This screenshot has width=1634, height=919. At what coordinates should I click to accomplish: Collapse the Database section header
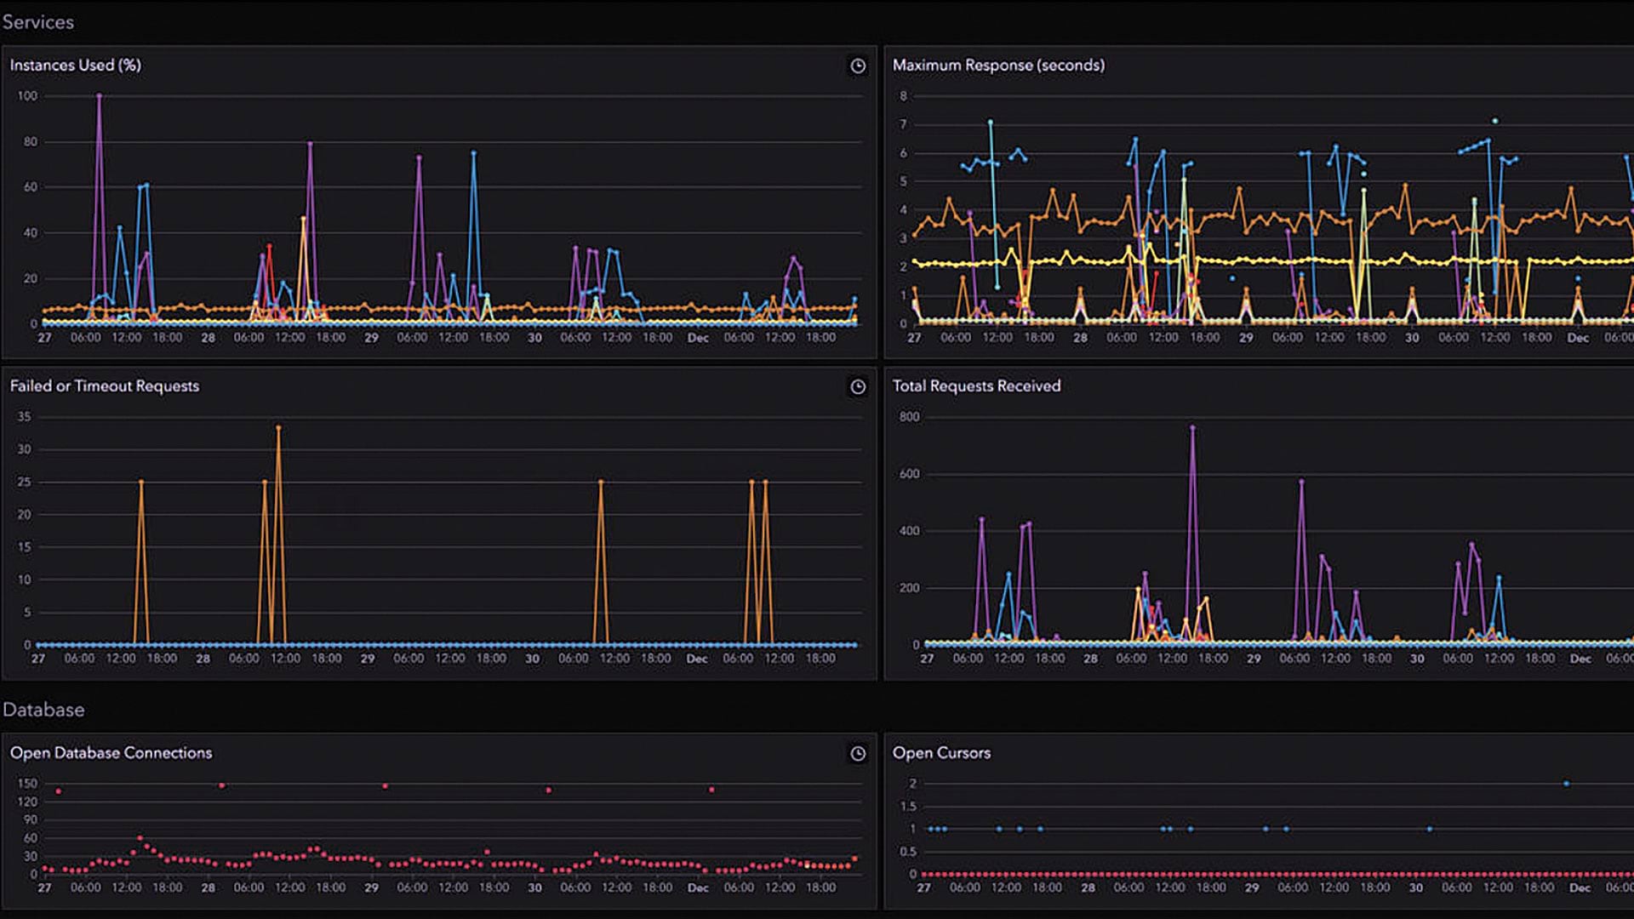pyautogui.click(x=43, y=710)
